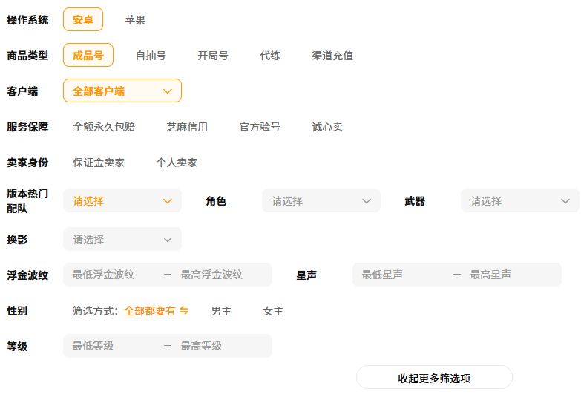Toggle the 全额永久包赔 service guarantee filter
The width and height of the screenshot is (581, 406).
104,127
